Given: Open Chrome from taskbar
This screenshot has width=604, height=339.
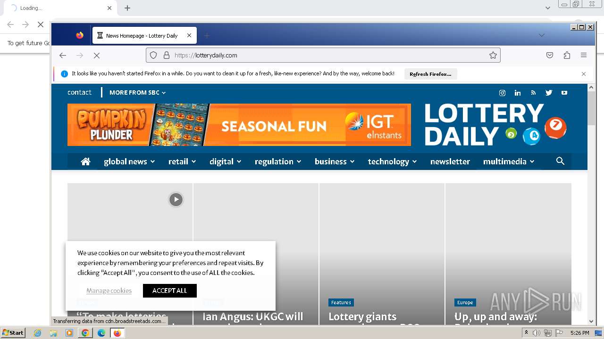Looking at the screenshot, I should coord(85,333).
